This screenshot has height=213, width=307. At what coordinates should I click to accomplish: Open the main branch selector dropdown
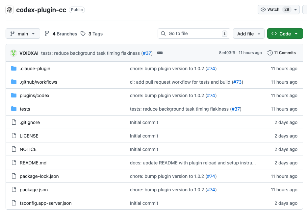[x=23, y=34]
